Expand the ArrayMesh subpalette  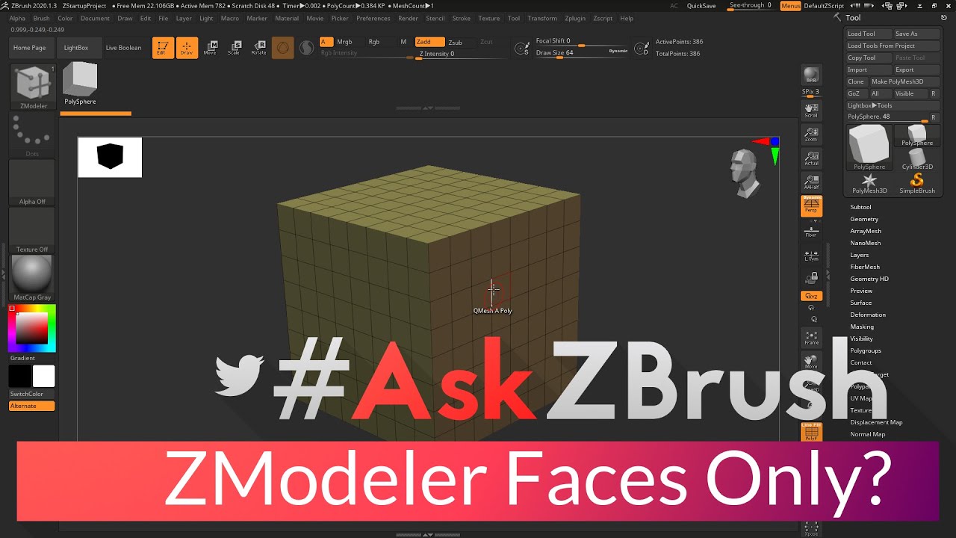click(866, 231)
